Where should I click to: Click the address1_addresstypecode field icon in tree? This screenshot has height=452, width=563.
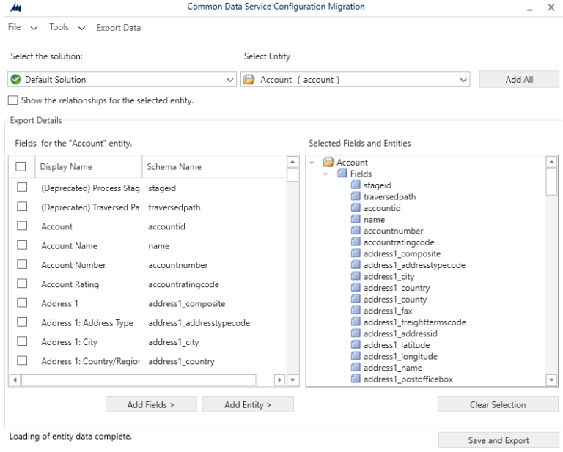(356, 265)
